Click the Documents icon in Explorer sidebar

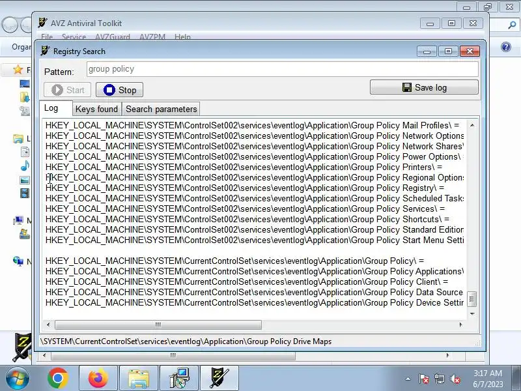coord(25,152)
